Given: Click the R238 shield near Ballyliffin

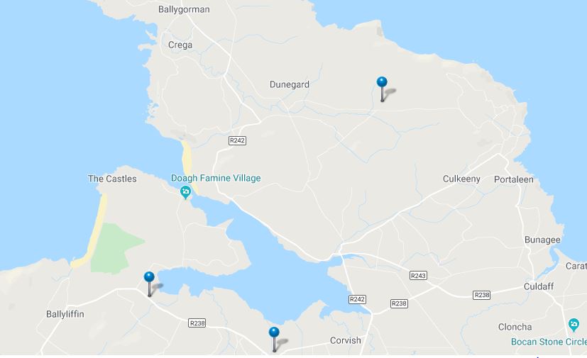Looking at the screenshot, I should click(x=197, y=323).
